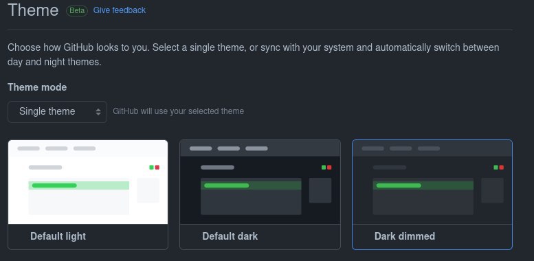
Task: Open the Single theme dropdown
Action: [x=57, y=112]
